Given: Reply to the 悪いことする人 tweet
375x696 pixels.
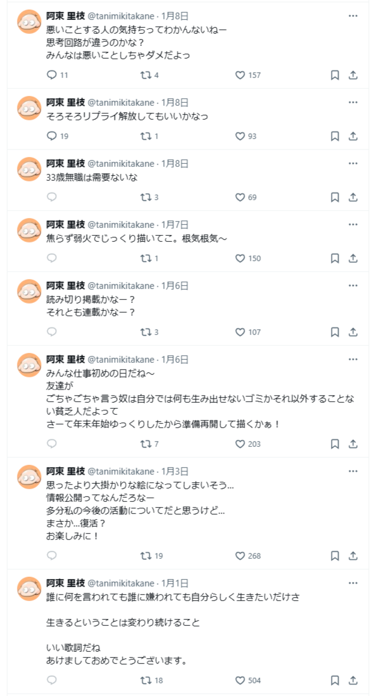Looking at the screenshot, I should (x=52, y=75).
